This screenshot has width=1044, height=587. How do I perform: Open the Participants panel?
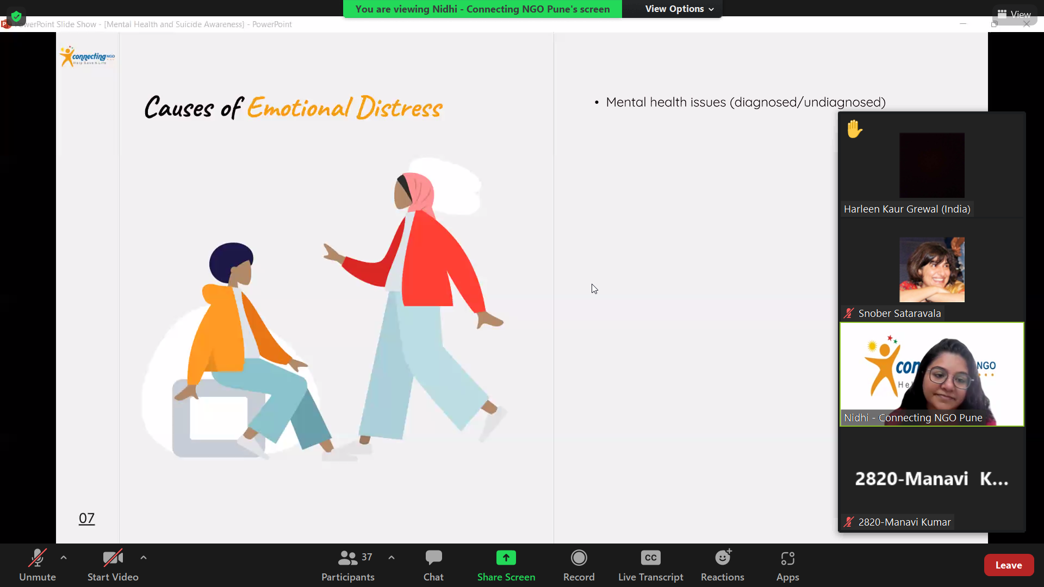[x=348, y=565]
